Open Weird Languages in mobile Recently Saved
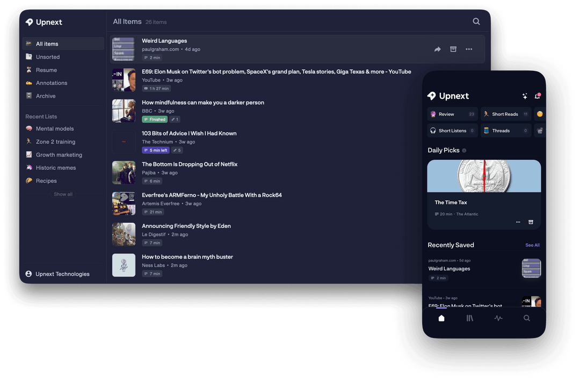The image size is (580, 382). click(x=449, y=269)
